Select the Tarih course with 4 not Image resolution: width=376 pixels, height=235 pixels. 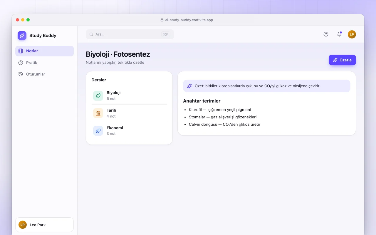coord(129,113)
